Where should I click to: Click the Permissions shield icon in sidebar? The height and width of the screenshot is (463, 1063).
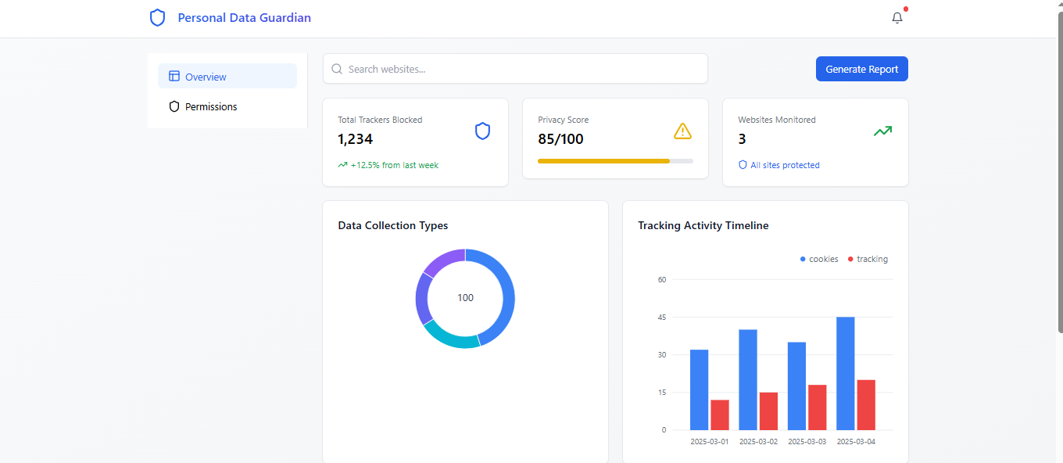[x=174, y=106]
